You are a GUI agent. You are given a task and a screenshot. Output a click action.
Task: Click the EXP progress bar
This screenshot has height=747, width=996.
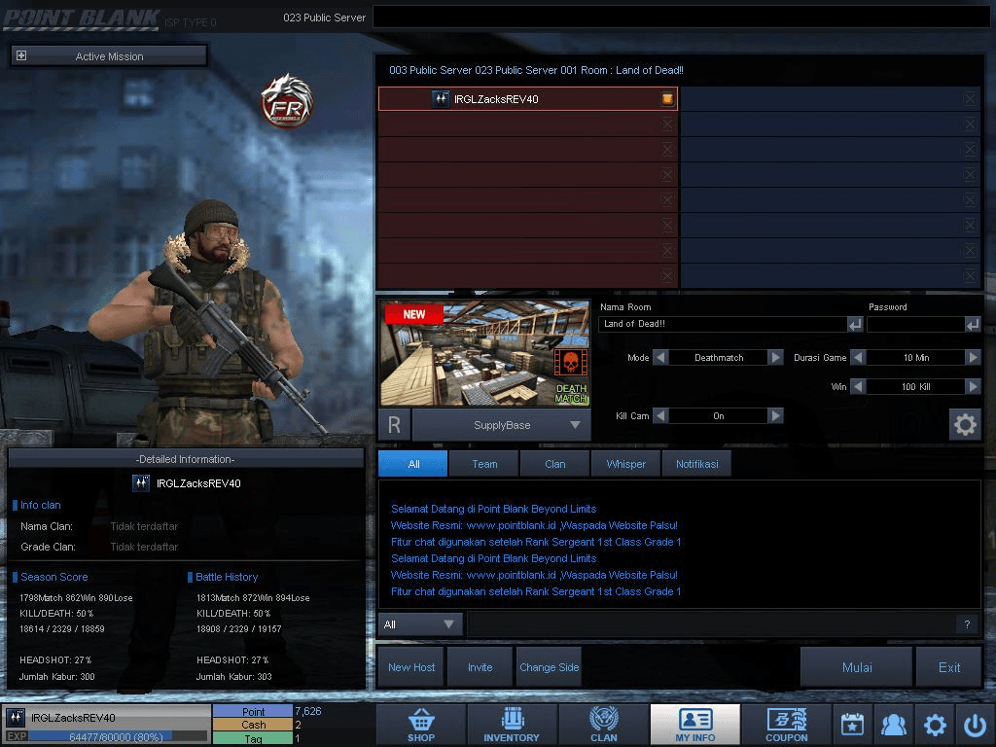point(118,737)
